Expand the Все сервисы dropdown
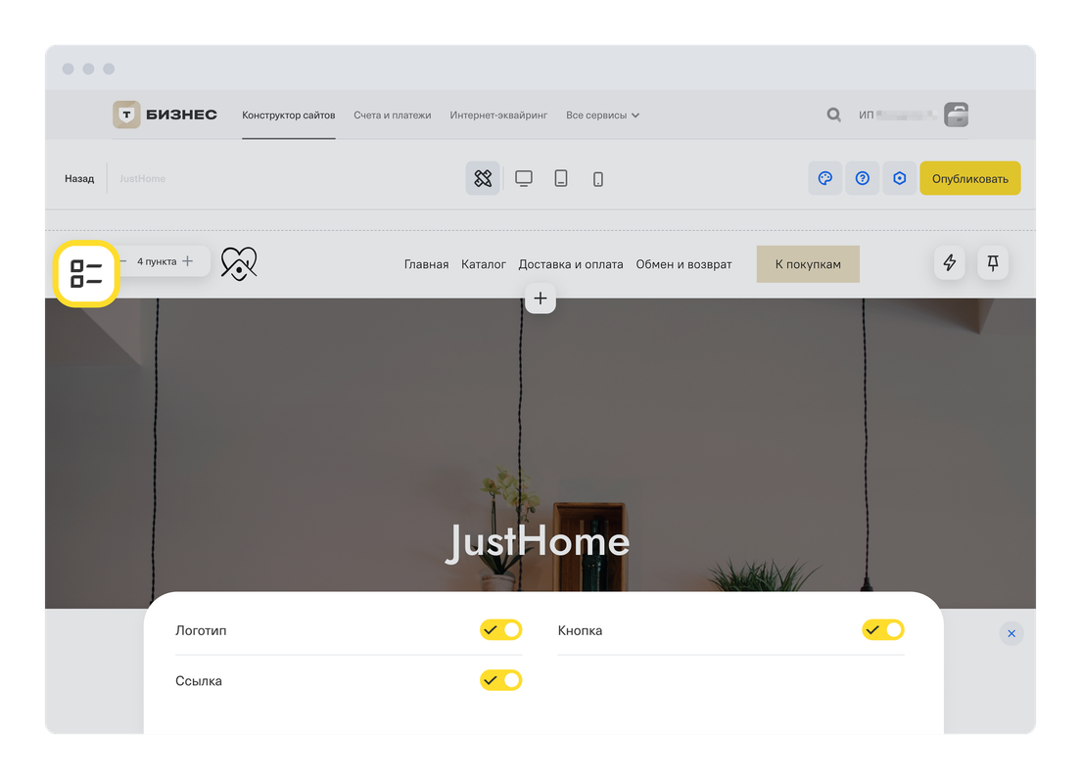Viewport: 1081px width, 779px height. tap(602, 115)
